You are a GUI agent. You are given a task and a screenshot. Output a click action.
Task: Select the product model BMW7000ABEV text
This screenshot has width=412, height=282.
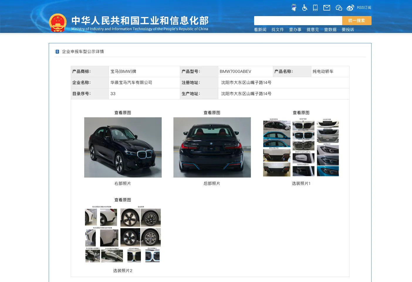(235, 71)
